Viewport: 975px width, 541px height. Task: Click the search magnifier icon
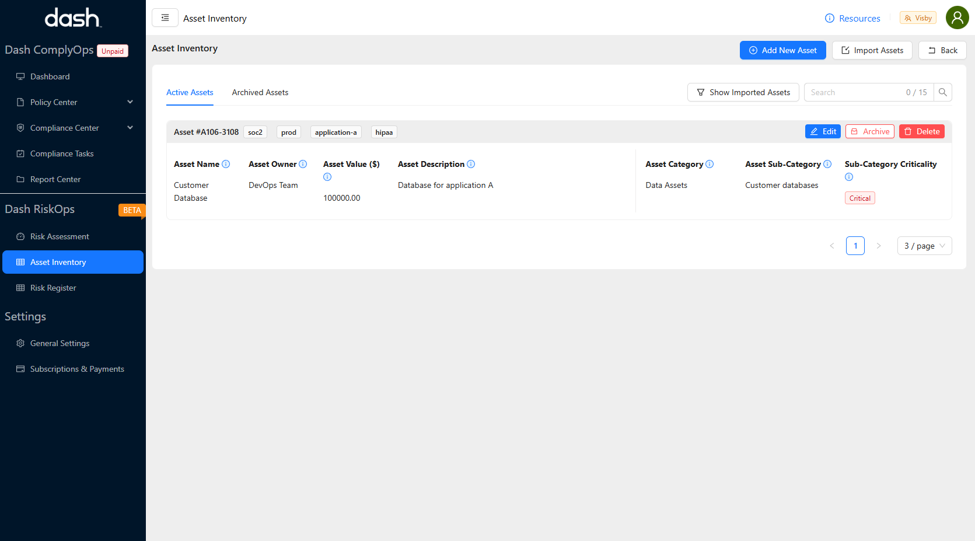point(943,92)
